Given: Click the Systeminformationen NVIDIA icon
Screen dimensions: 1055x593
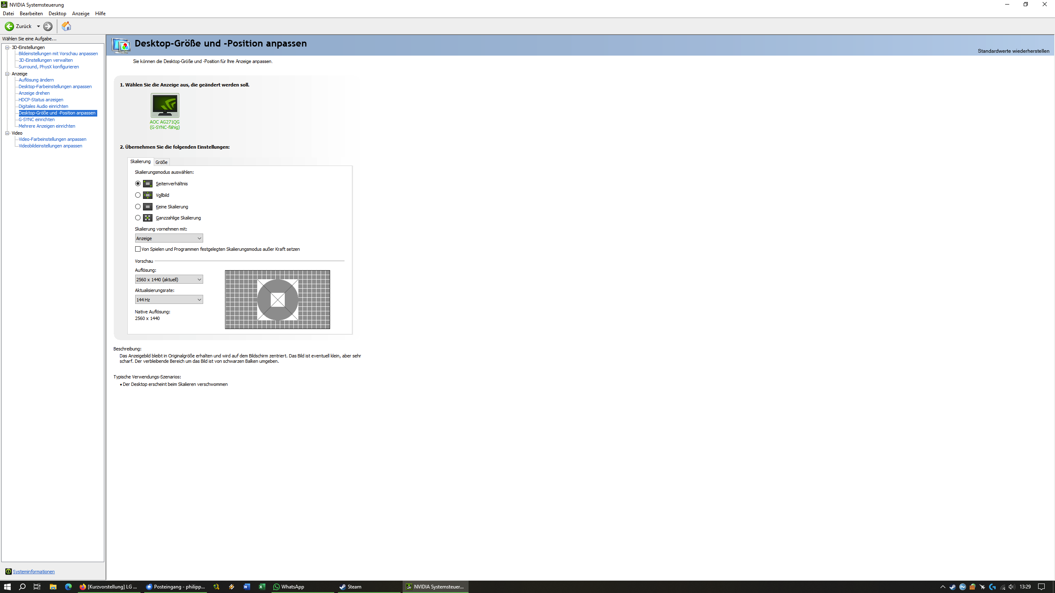Looking at the screenshot, I should 8,572.
